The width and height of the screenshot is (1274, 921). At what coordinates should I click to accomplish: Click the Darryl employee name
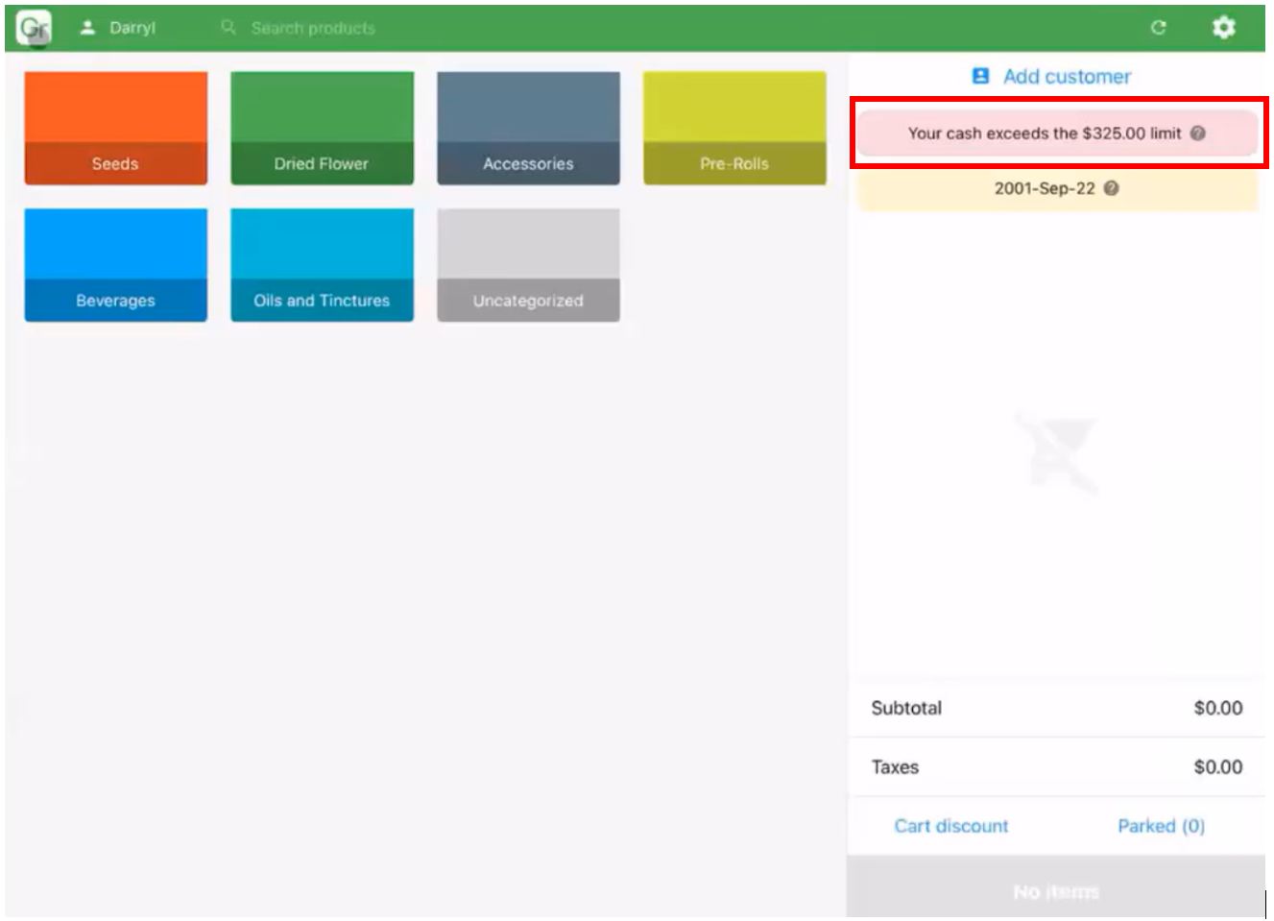tap(132, 28)
